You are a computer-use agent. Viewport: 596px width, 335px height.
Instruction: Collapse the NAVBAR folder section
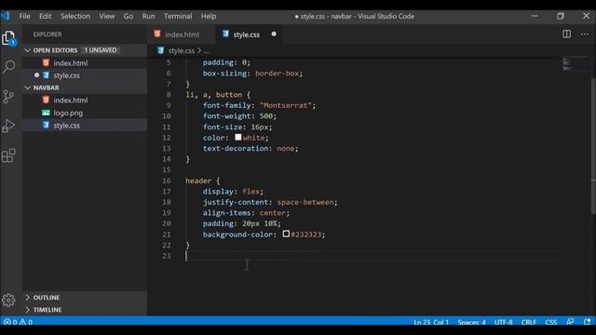[27, 87]
